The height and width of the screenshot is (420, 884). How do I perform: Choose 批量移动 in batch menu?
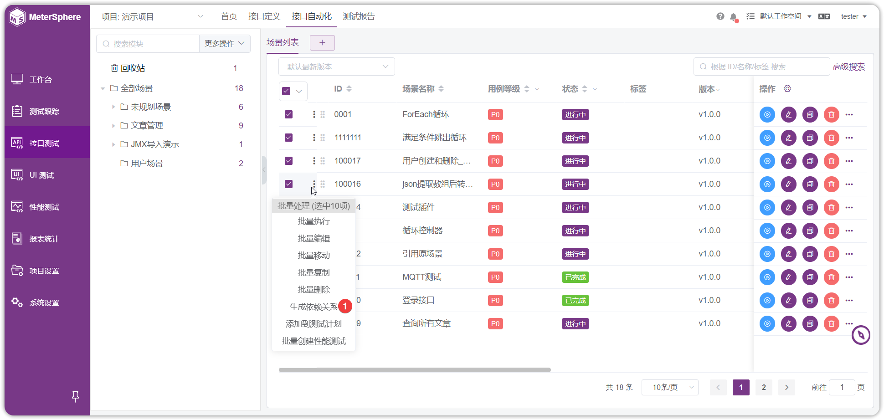coord(314,256)
